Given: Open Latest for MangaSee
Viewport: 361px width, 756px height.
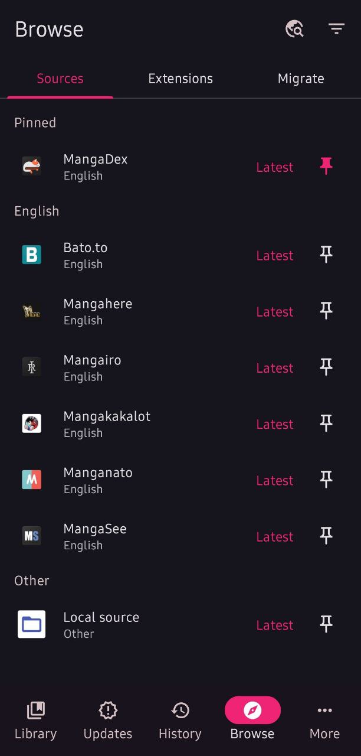Looking at the screenshot, I should 275,536.
